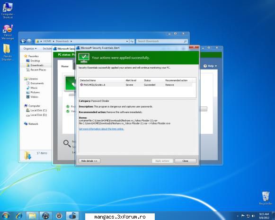Image resolution: width=275 pixels, height=220 pixels.
Task: Switch to Home tab in Security Essentials
Action: coord(65,66)
